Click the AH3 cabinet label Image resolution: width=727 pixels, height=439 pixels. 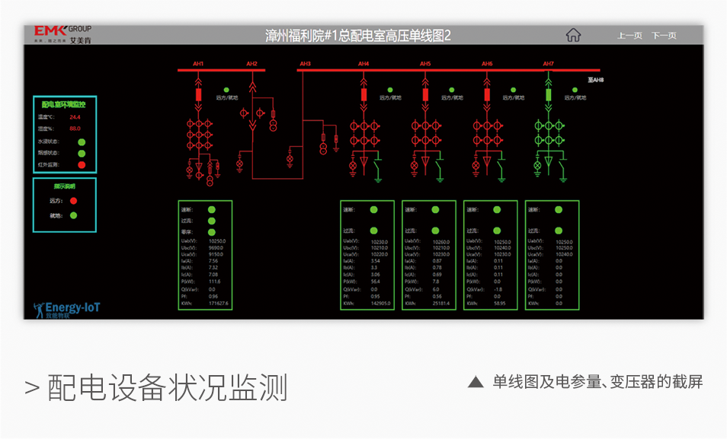[305, 64]
